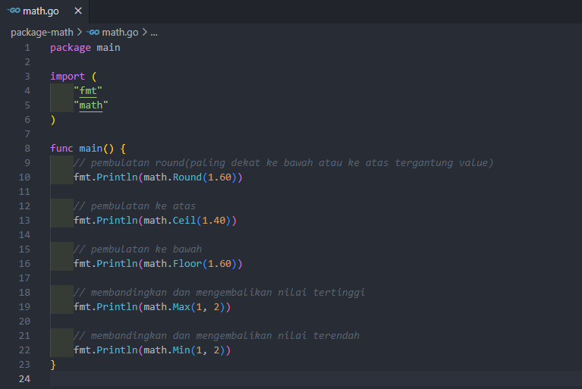Click value 1.60 on line 16
Image resolution: width=582 pixels, height=389 pixels.
click(x=219, y=264)
